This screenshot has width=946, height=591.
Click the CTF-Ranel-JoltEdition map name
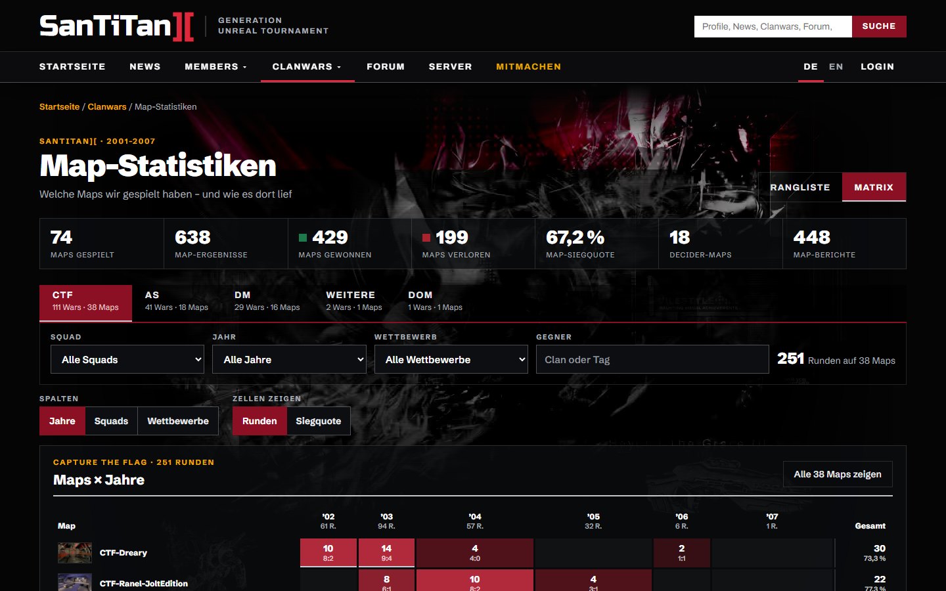144,583
